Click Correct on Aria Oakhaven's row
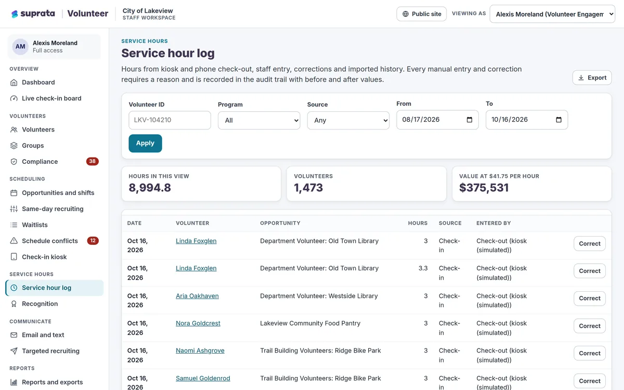Screen dimensions: 624x390 pos(590,298)
